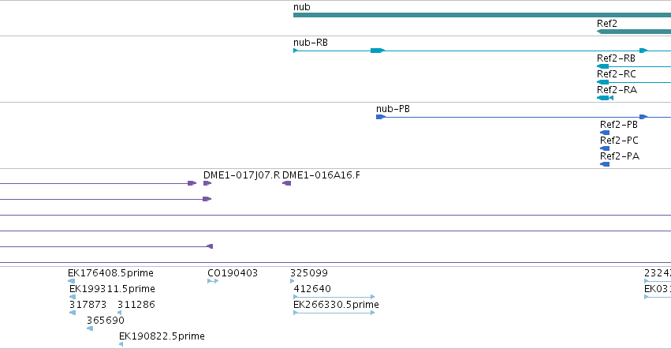Select the EK199311.5prime EST label
The width and height of the screenshot is (671, 349).
(112, 289)
